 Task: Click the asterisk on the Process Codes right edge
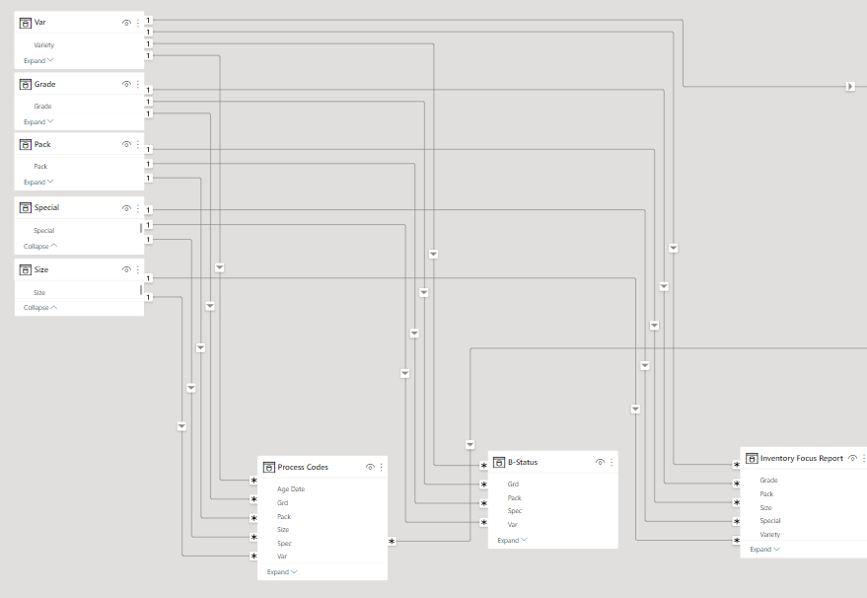click(x=392, y=541)
